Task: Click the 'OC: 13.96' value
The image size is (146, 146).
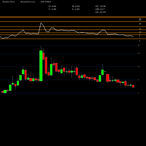Action: 100,6
